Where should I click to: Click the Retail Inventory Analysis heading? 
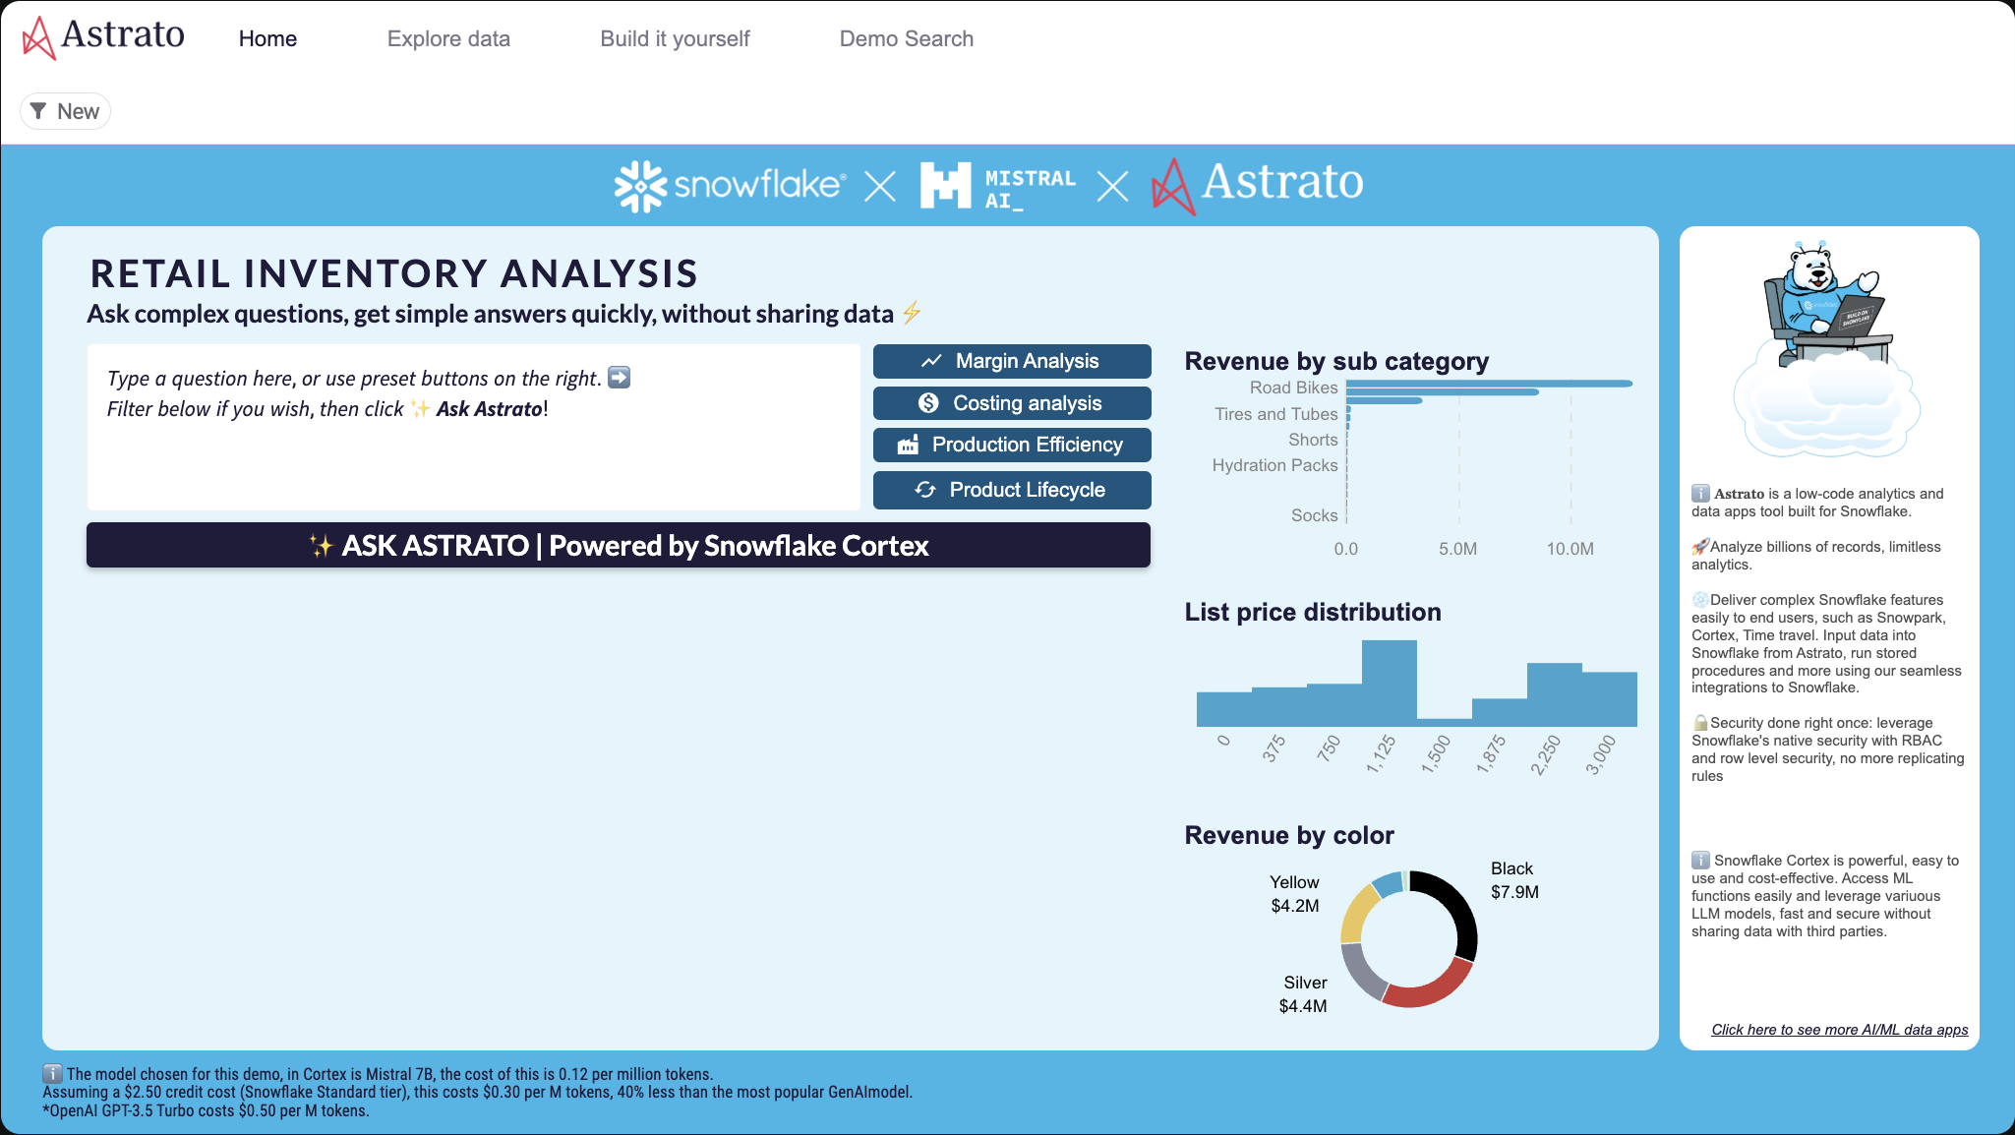pyautogui.click(x=393, y=273)
